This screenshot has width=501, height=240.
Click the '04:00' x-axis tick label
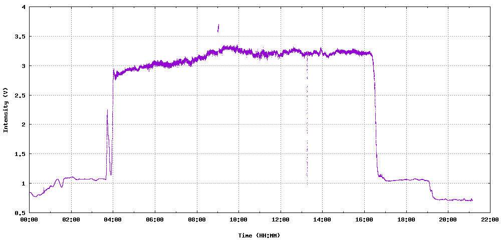tap(113, 219)
